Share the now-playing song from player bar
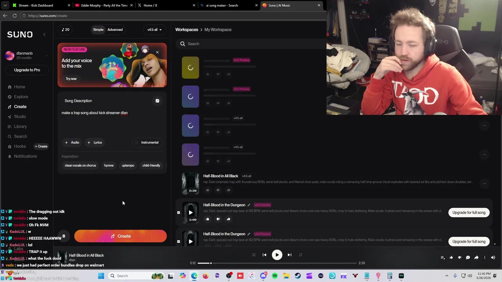Screen dimensions: 502x282 pyautogui.click(x=476, y=257)
